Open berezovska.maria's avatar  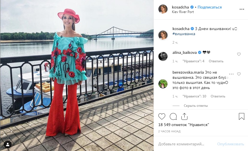(x=163, y=84)
